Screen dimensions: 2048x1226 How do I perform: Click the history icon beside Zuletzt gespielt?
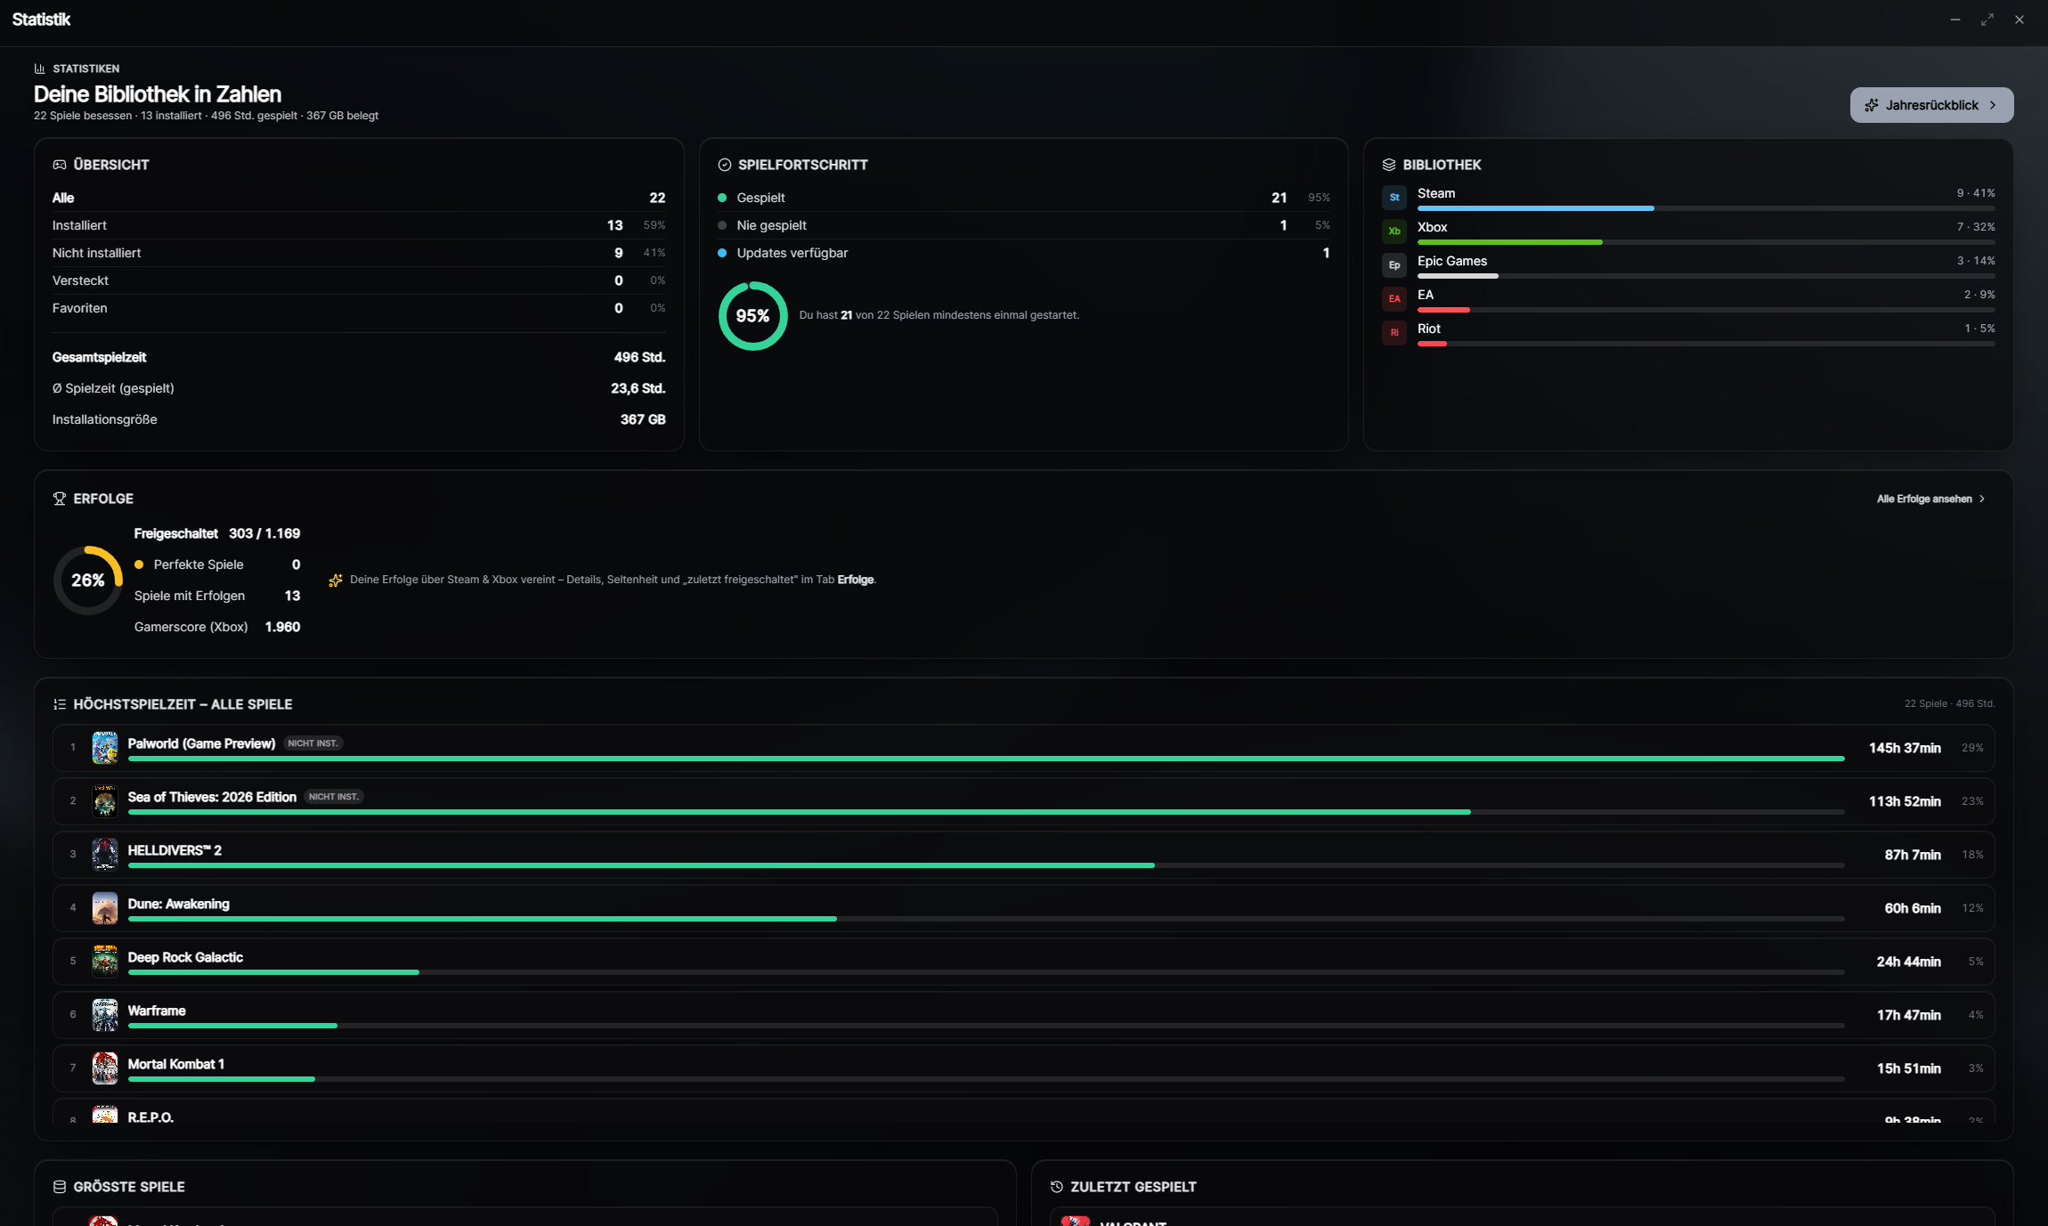(1057, 1187)
